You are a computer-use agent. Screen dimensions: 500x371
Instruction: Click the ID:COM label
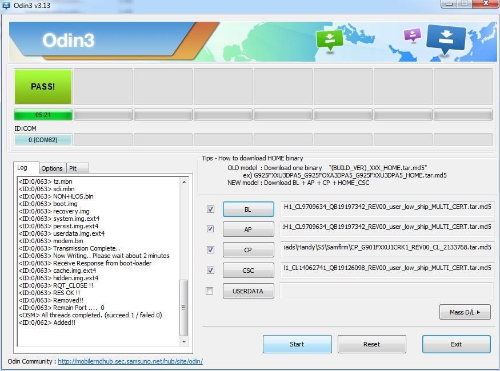[26, 128]
